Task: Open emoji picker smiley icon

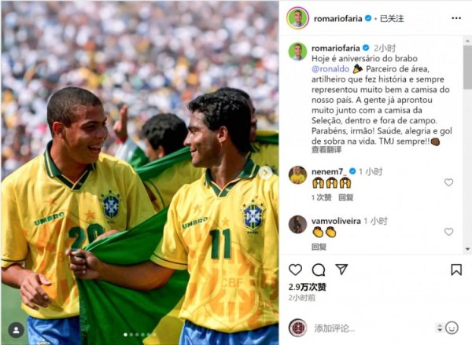Action: click(452, 328)
